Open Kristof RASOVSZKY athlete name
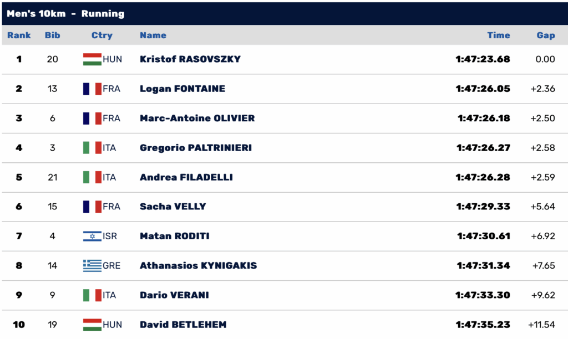568x339 pixels. pos(190,59)
